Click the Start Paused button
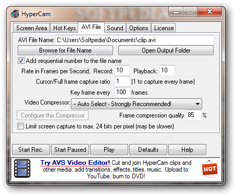The height and width of the screenshot is (196, 236). (x=70, y=150)
